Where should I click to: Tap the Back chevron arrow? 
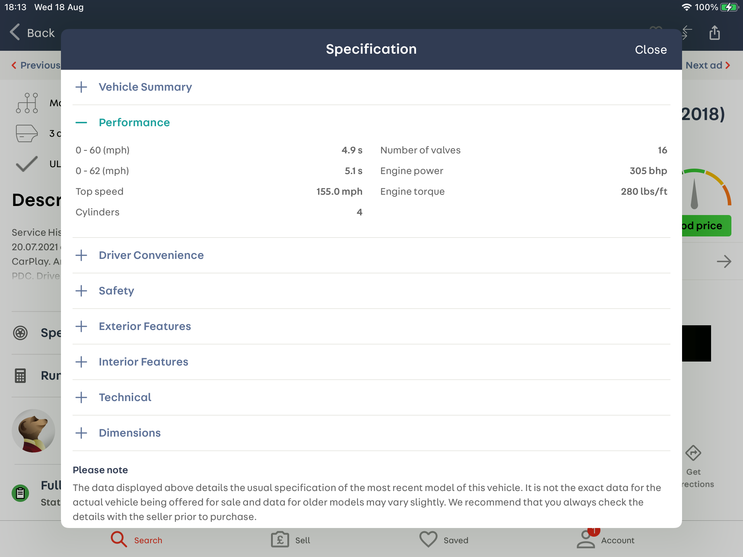pos(15,33)
